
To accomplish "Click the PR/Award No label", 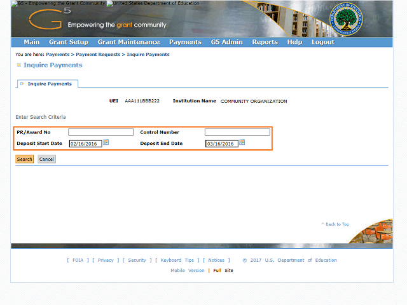I will pos(34,132).
